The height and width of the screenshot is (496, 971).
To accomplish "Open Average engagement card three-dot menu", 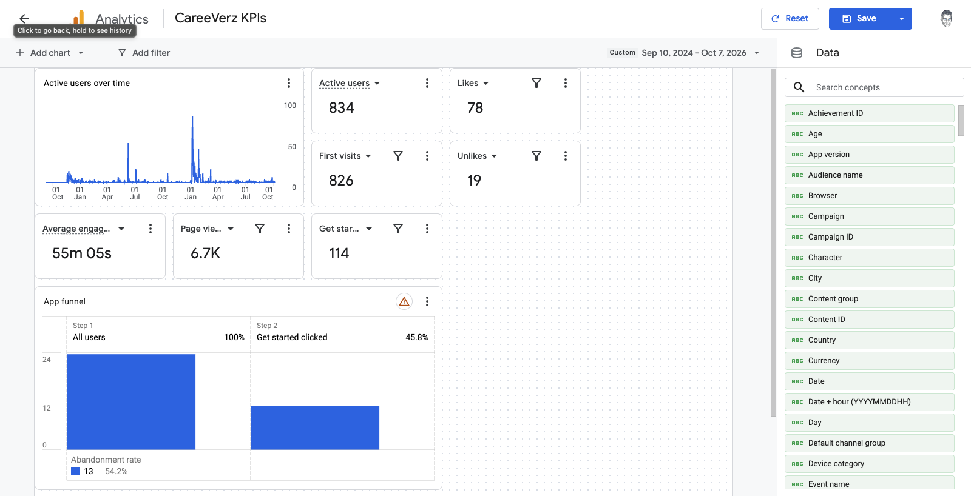I will (151, 229).
